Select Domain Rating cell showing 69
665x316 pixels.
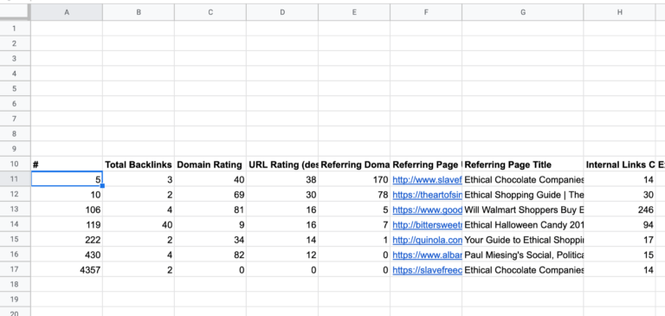coord(210,195)
